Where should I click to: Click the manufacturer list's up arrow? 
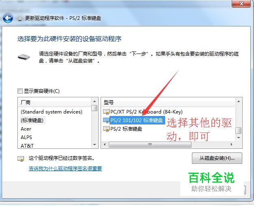pos(95,101)
